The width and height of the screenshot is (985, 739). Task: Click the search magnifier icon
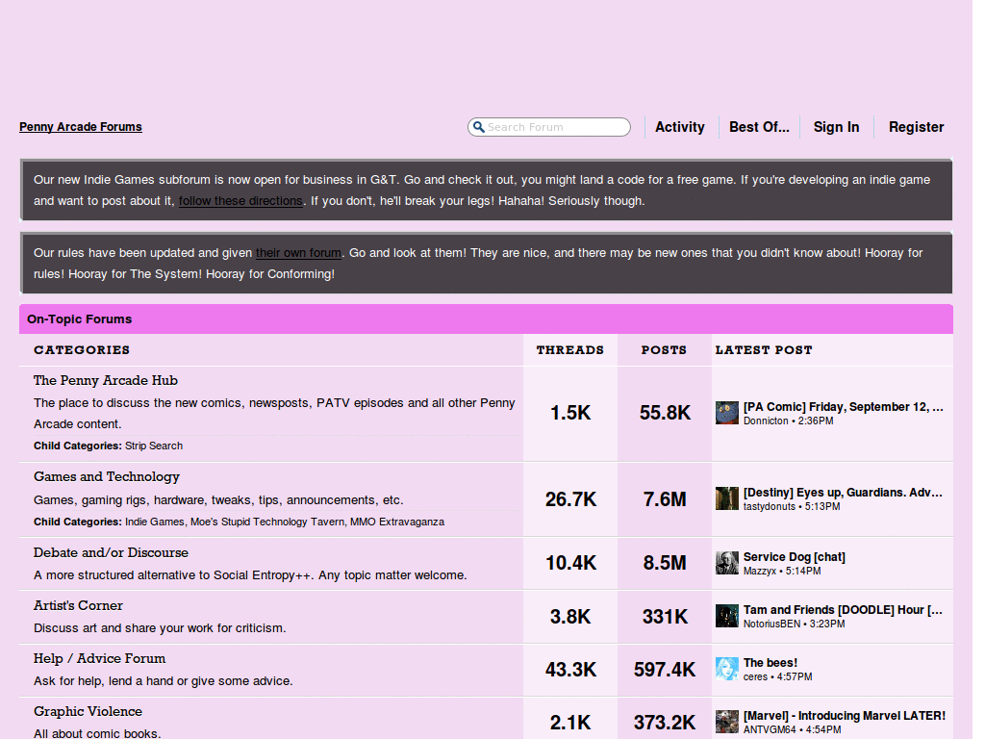click(x=479, y=127)
